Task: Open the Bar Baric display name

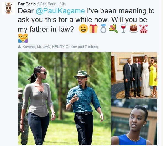Action: [26, 4]
